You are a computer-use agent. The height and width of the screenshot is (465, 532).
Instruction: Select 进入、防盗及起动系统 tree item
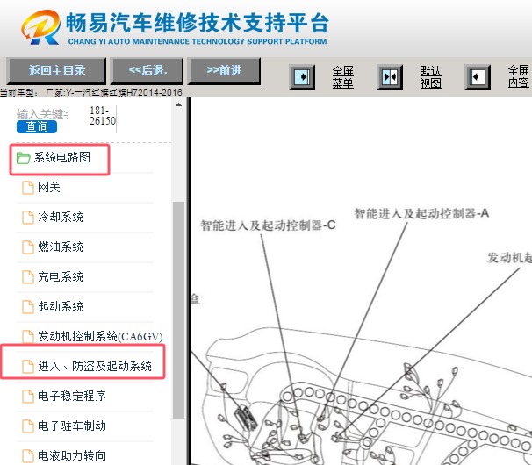[95, 366]
